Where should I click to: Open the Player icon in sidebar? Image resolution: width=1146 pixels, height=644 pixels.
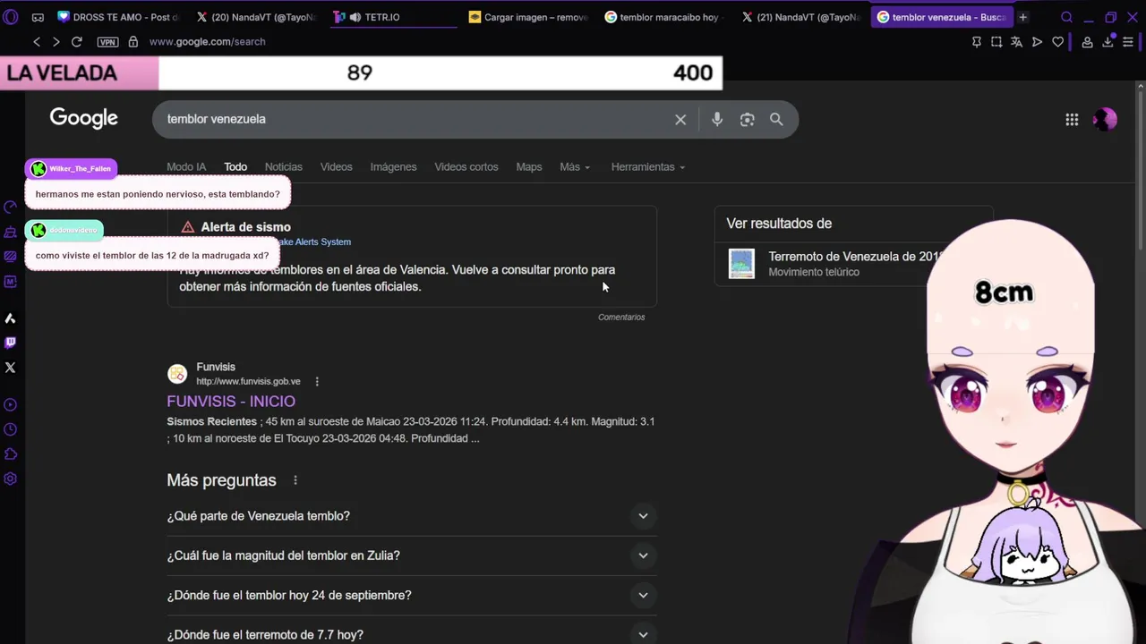(11, 404)
